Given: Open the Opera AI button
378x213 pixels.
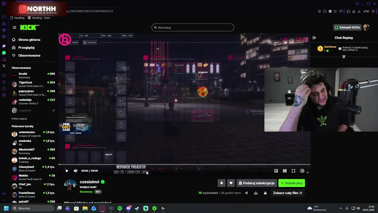Looking at the screenshot, I should click(x=366, y=11).
